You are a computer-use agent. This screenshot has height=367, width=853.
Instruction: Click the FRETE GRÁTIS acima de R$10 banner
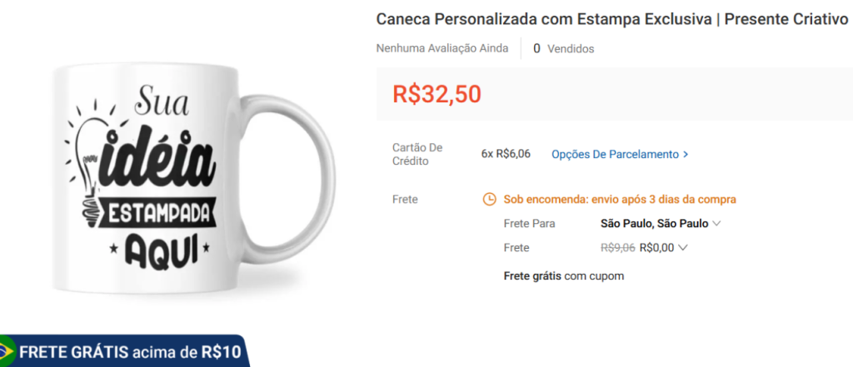[124, 352]
